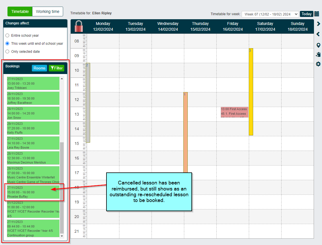Click the clipboard paste icon

pos(318,55)
